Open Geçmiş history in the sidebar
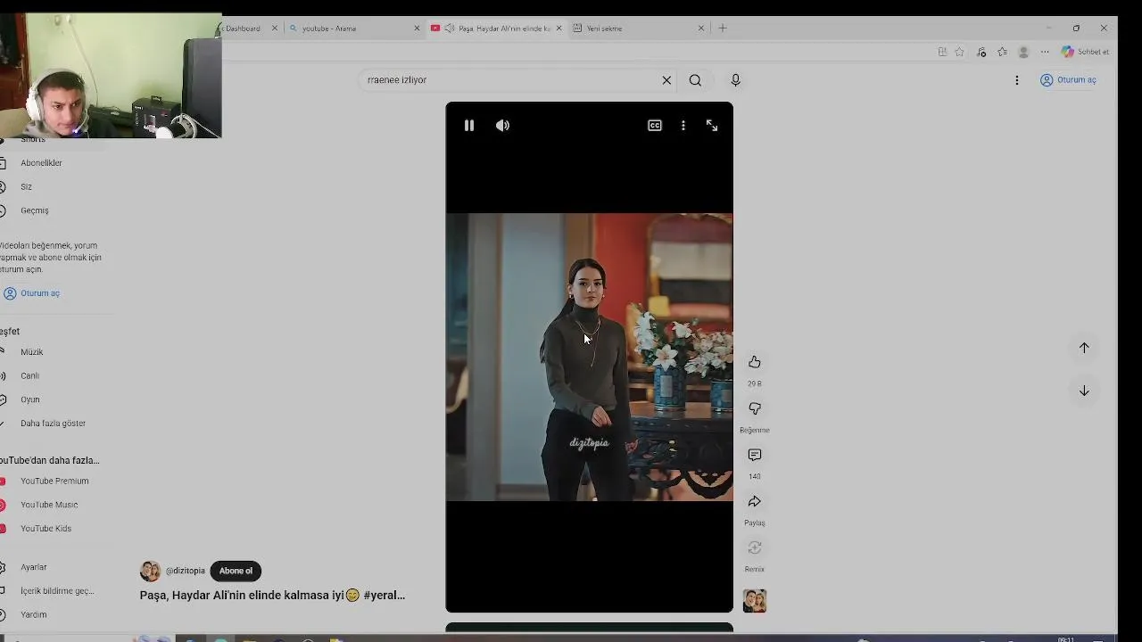 coord(35,210)
